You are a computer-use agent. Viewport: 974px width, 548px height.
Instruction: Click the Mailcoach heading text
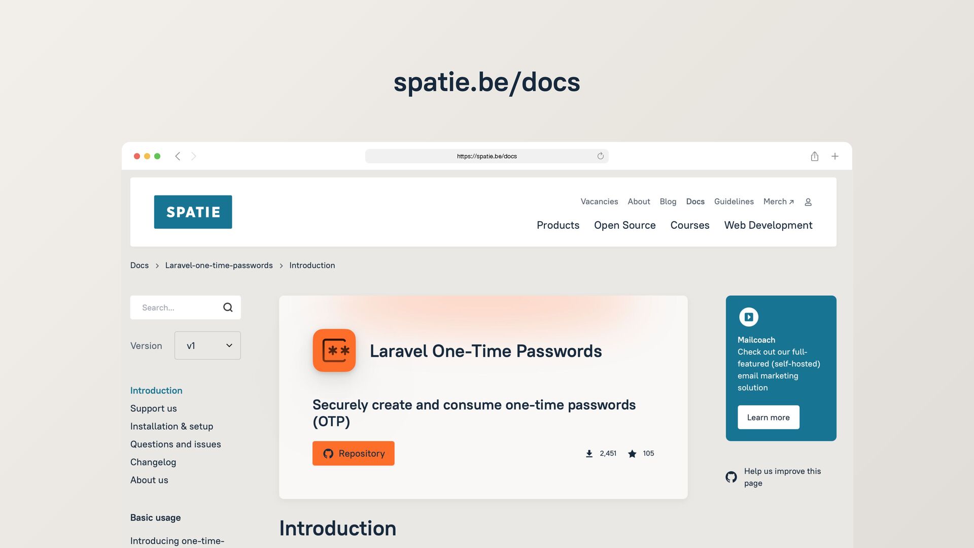pos(756,340)
